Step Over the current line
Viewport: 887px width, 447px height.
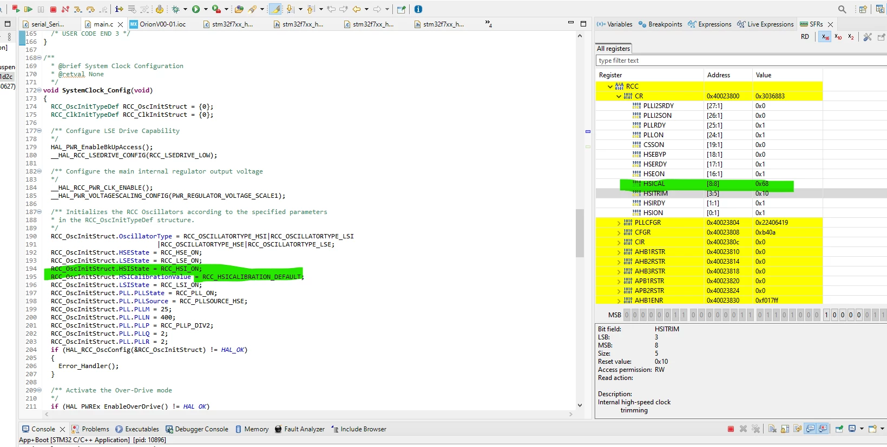click(x=90, y=9)
